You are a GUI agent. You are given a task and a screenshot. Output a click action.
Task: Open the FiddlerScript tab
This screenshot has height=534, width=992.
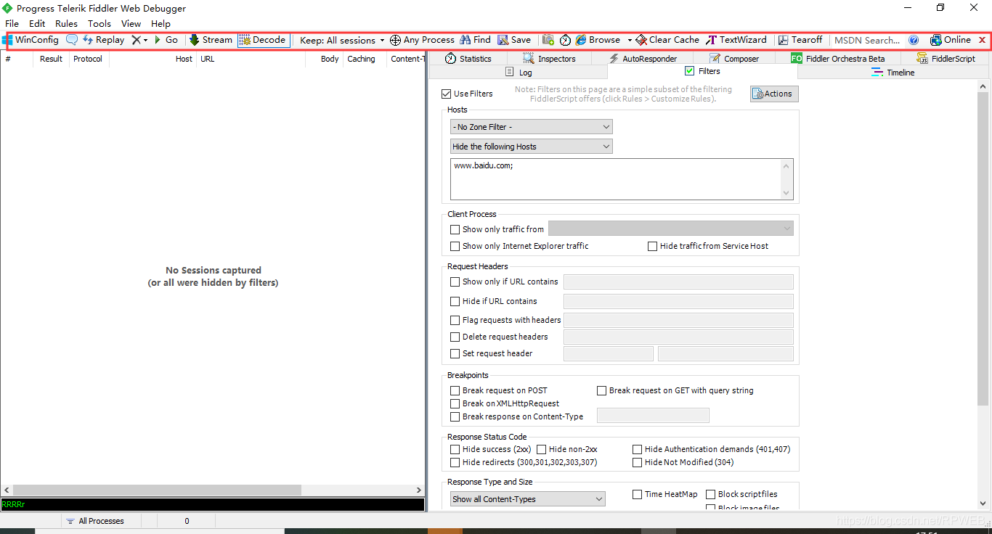point(946,59)
